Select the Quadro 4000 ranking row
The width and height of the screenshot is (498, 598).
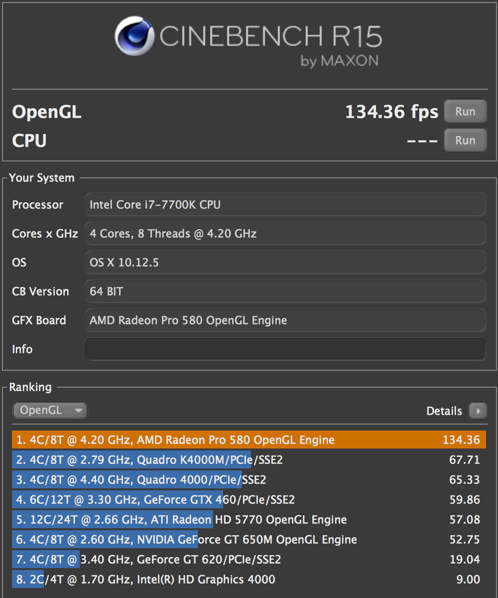(248, 480)
